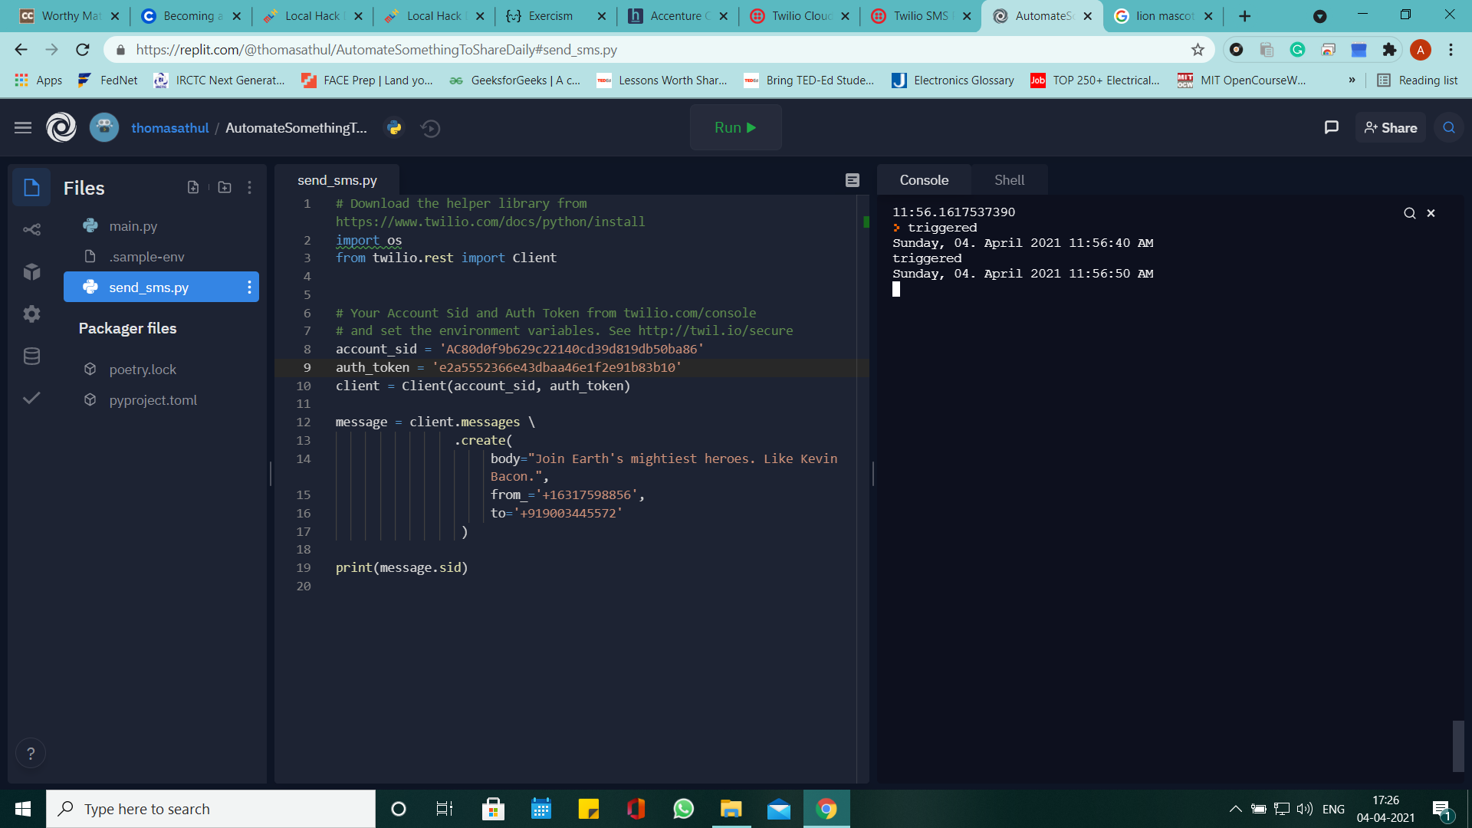Open Files panel three-dot options menu
1472x828 pixels.
(249, 187)
